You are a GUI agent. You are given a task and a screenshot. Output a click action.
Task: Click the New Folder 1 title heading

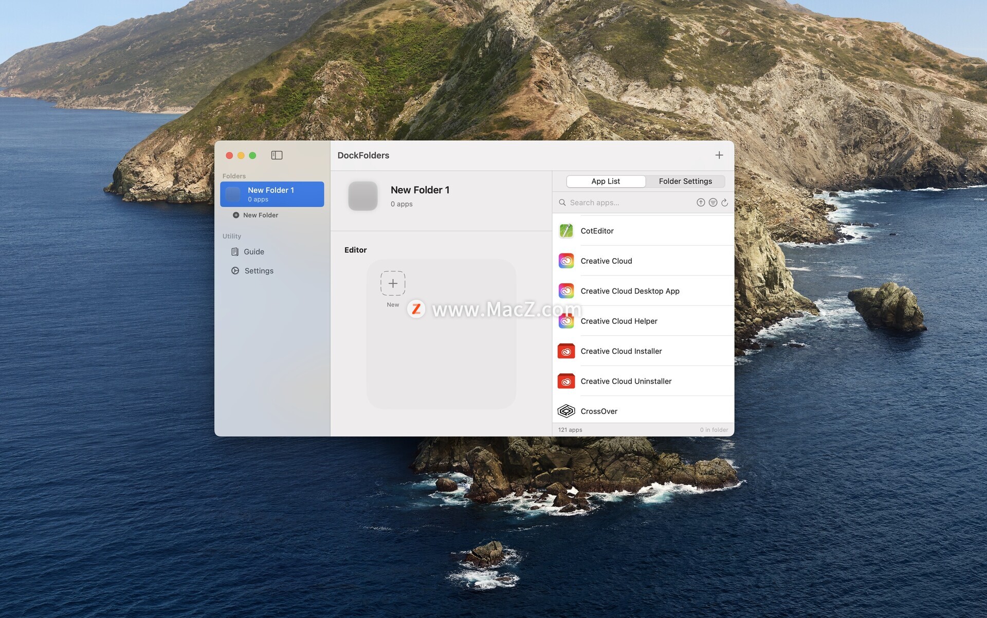click(420, 190)
